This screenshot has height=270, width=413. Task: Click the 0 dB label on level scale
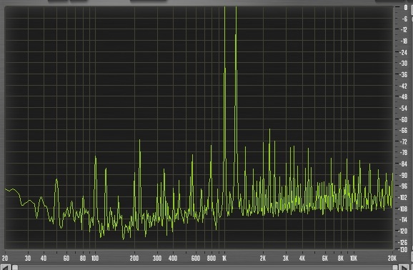(x=406, y=8)
